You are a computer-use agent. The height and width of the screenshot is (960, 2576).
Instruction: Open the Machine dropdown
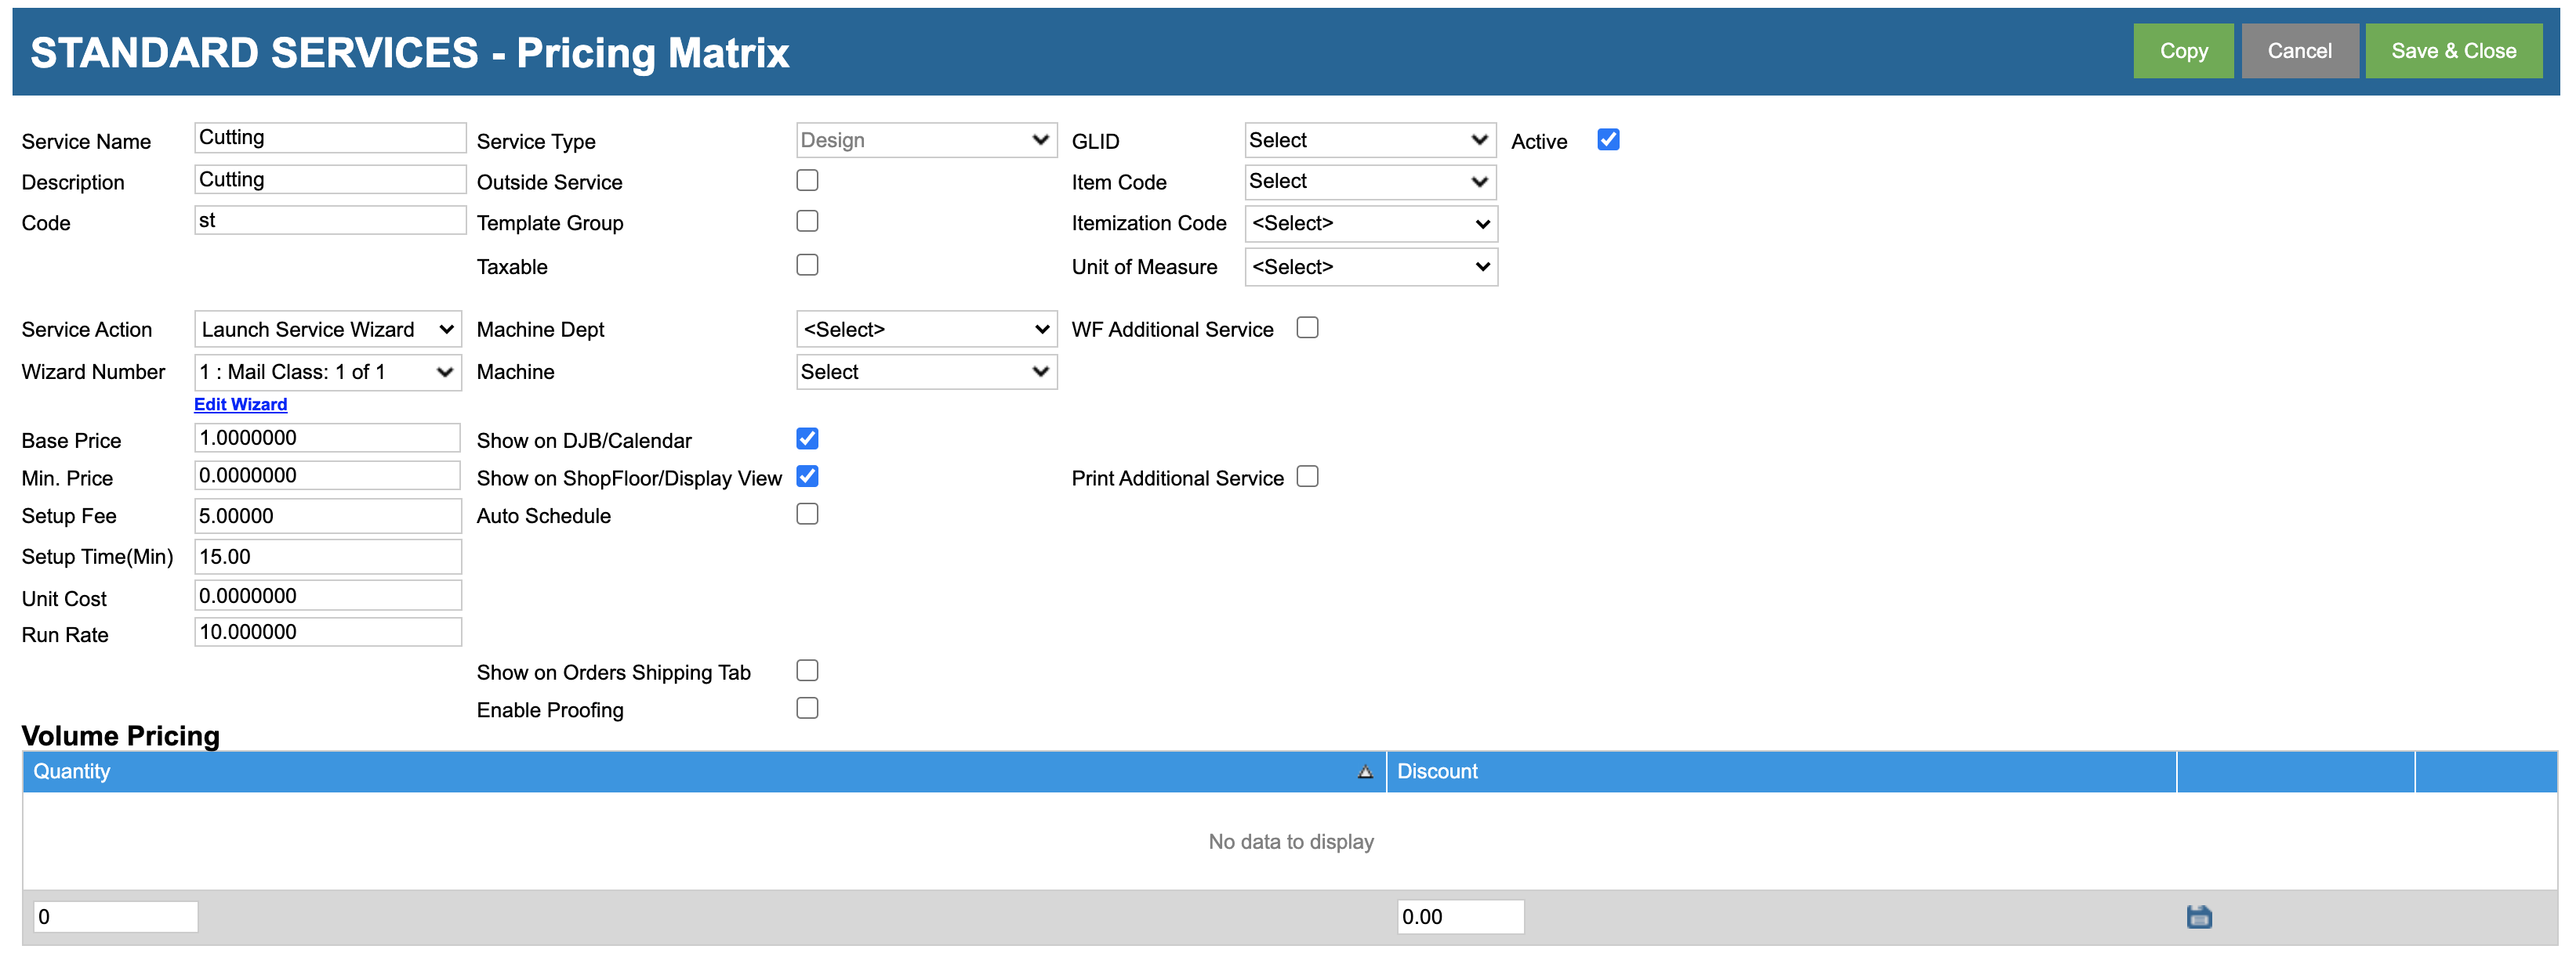point(926,373)
